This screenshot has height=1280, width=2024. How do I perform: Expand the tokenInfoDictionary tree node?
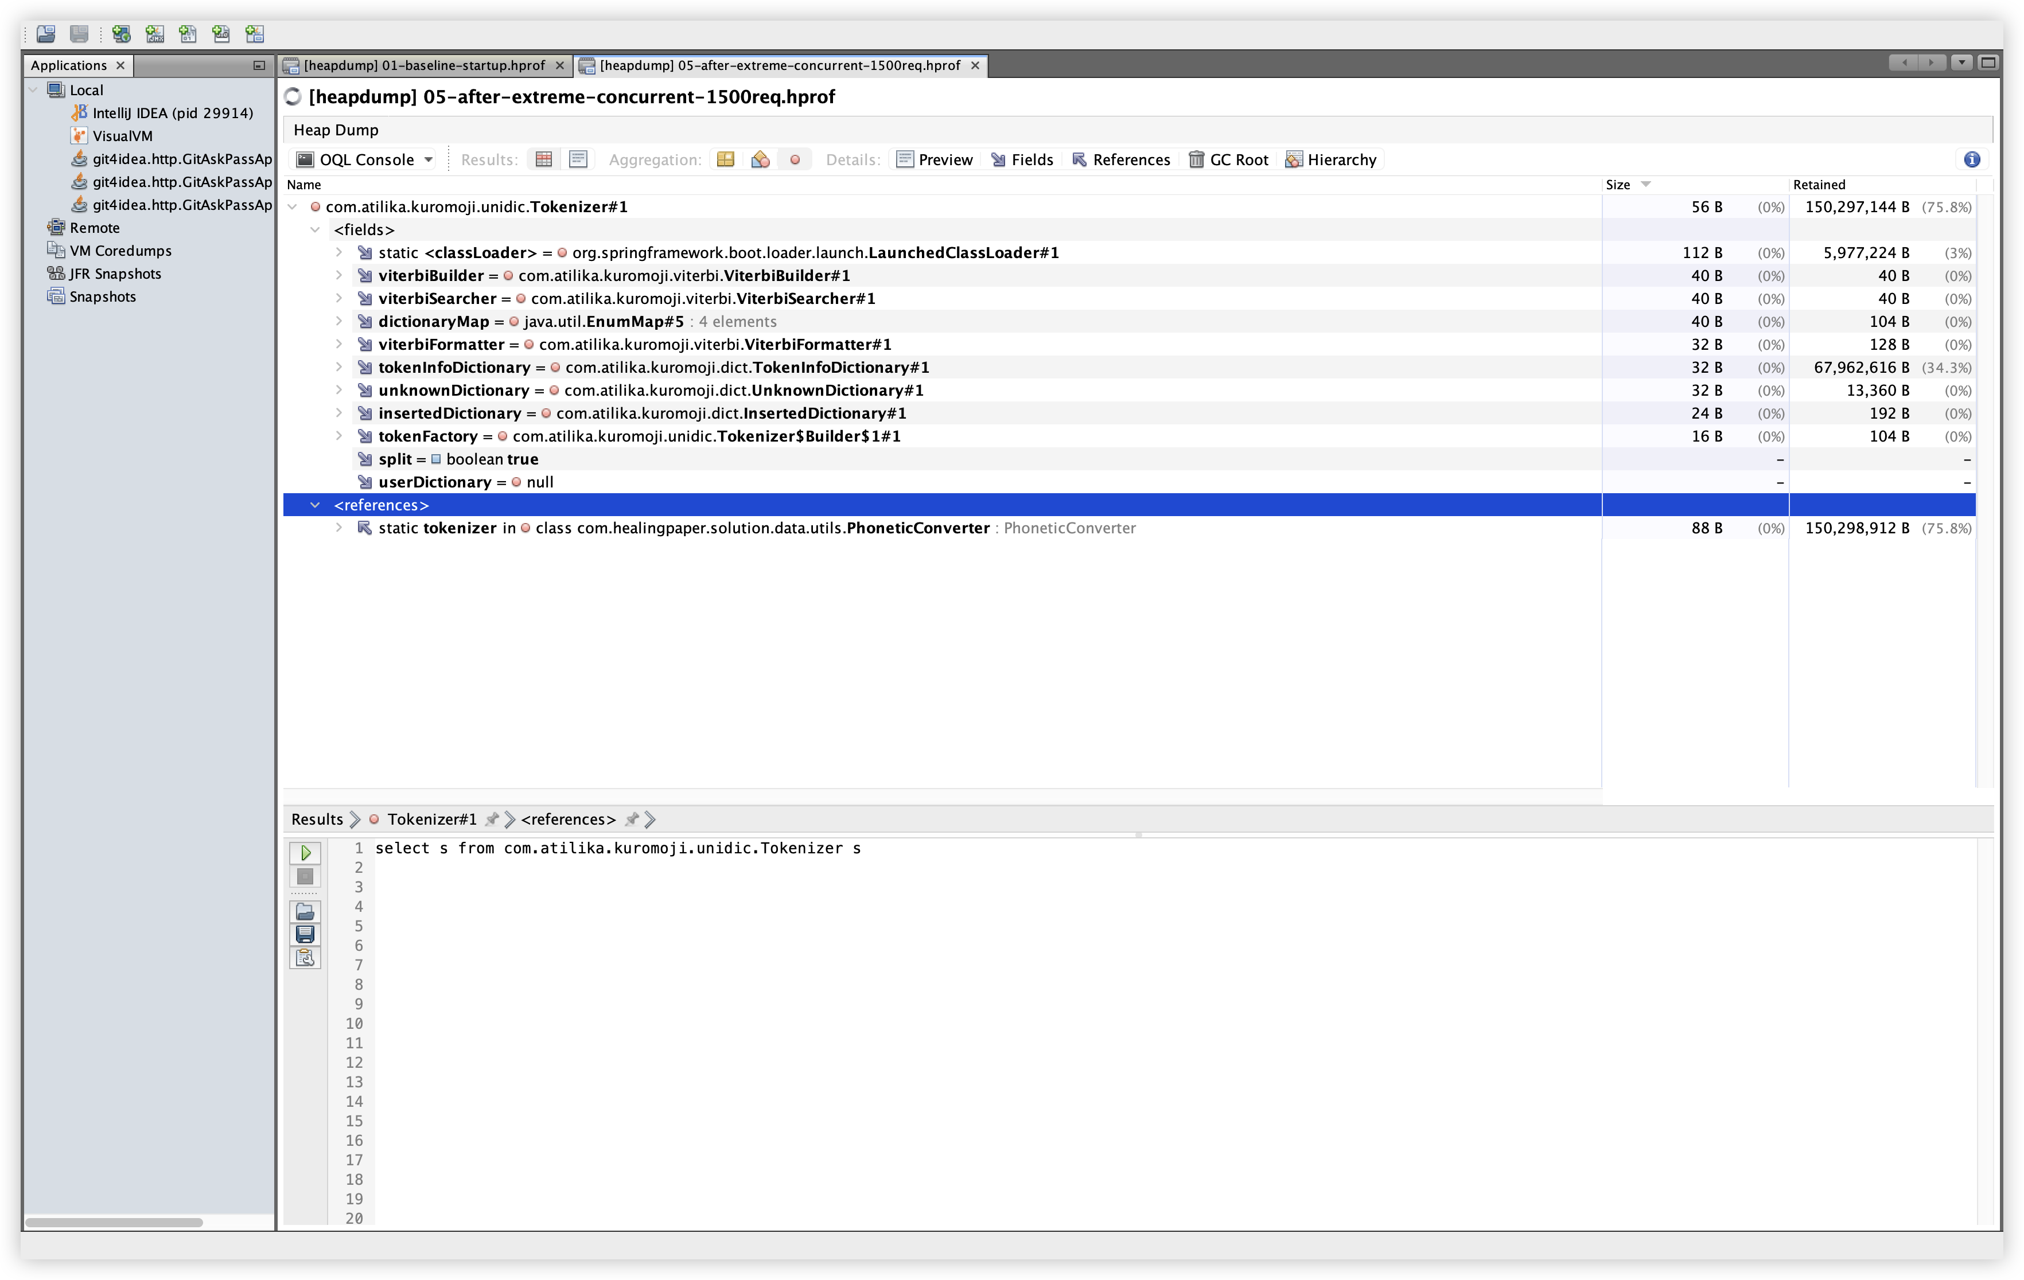coord(338,367)
